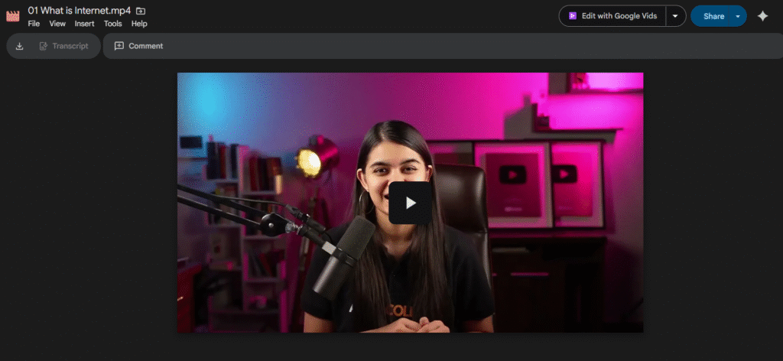Click the file title 01 What is Internet.mp4
783x361 pixels.
point(79,11)
